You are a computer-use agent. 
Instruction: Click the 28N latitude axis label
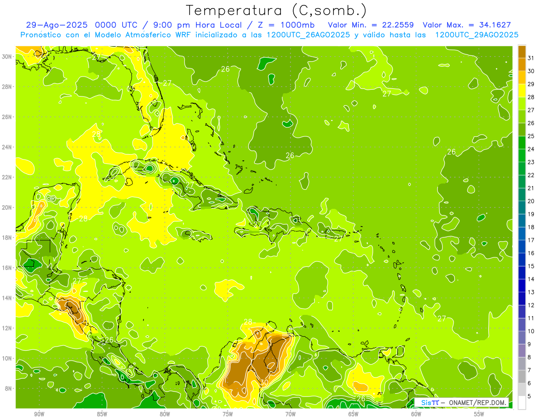(x=7, y=87)
